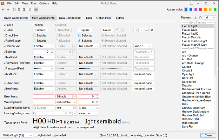Click the hash # button
Image resolution: width=219 pixels, height=140 pixels.
(152, 30)
